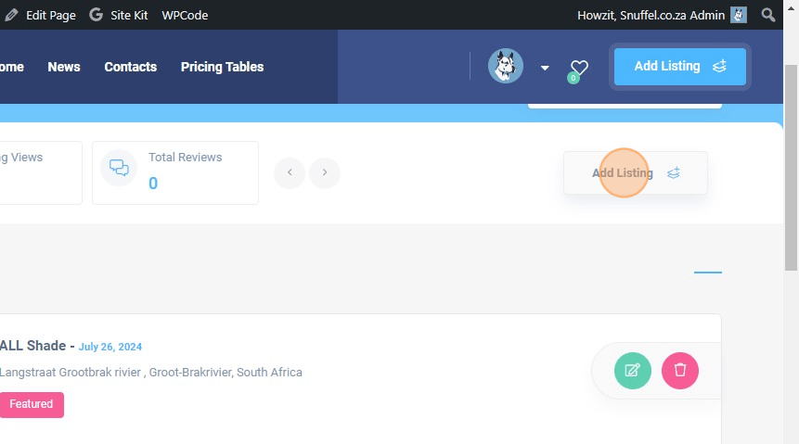Click the search magnifier in admin bar

pos(768,15)
